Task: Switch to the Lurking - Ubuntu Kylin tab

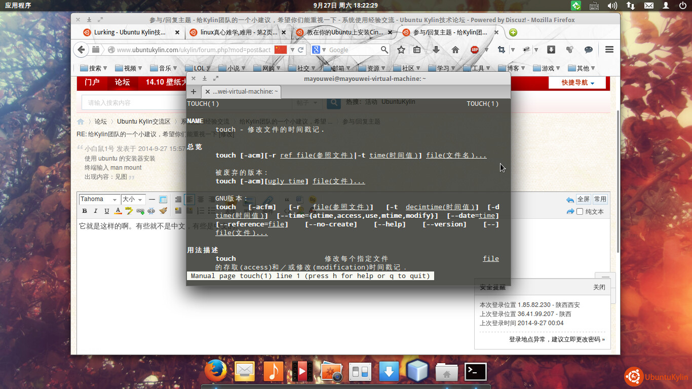Action: coord(130,32)
